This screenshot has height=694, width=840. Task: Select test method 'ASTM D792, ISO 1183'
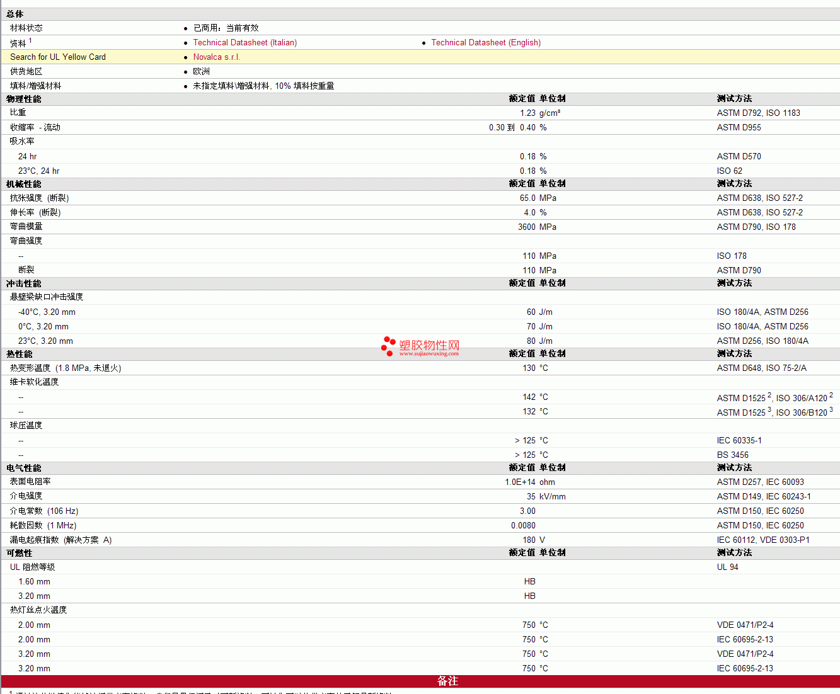pos(759,113)
